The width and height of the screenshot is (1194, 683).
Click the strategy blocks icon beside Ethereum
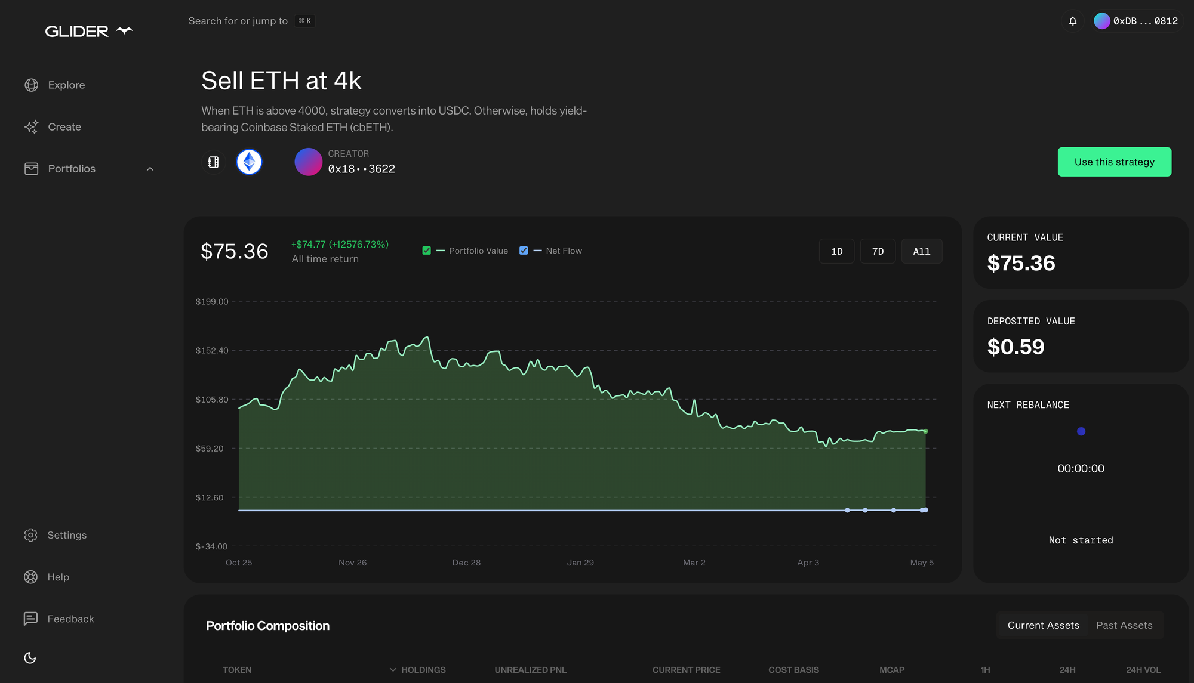tap(213, 162)
